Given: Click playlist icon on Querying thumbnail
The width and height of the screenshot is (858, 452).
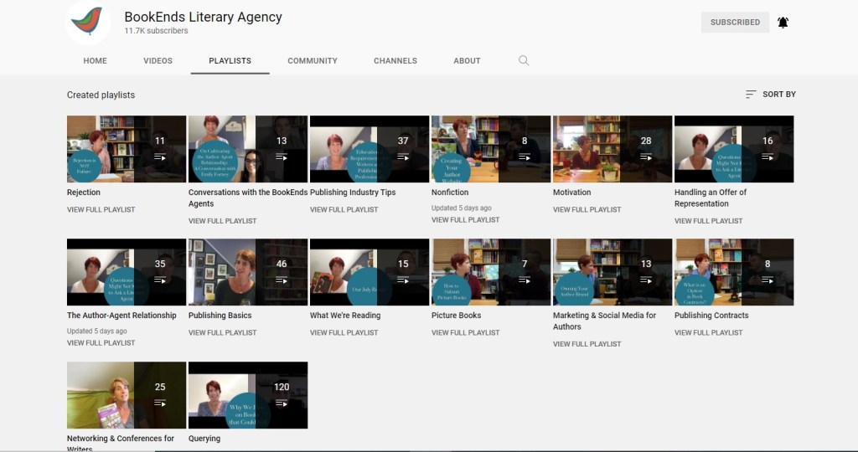Looking at the screenshot, I should pyautogui.click(x=282, y=403).
